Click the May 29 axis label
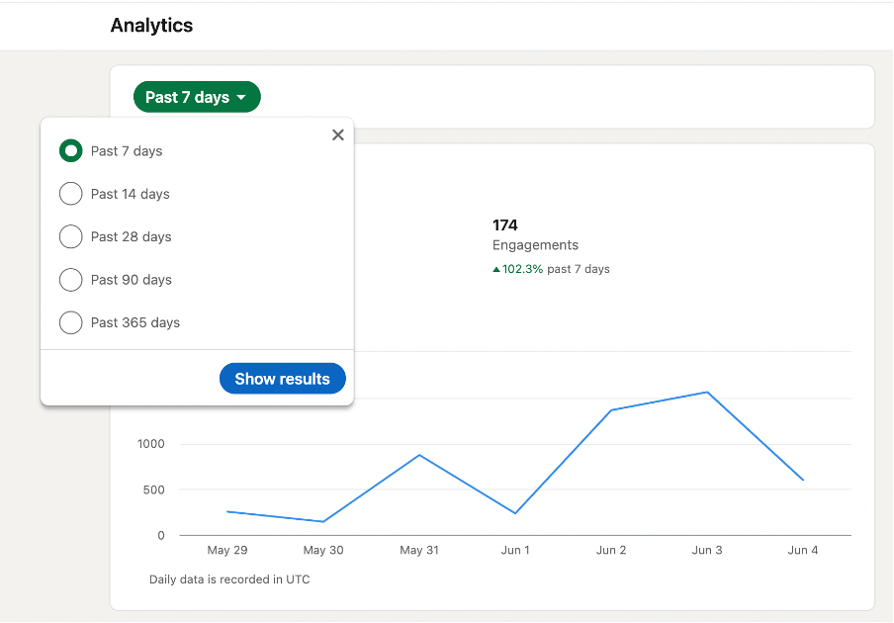Viewport: 894px width, 623px height. tap(227, 550)
